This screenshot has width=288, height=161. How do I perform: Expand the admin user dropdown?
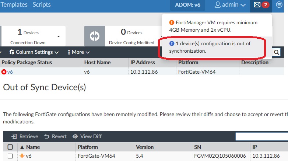coord(230,5)
